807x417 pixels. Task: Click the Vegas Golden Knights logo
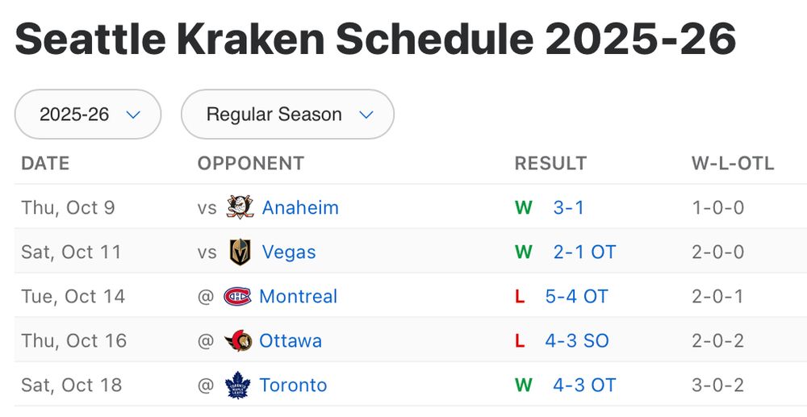(x=240, y=252)
